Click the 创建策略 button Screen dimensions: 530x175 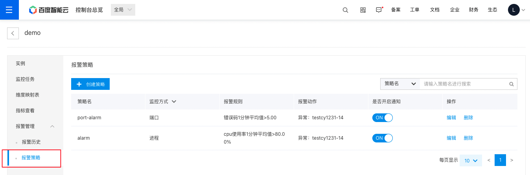[x=90, y=84]
